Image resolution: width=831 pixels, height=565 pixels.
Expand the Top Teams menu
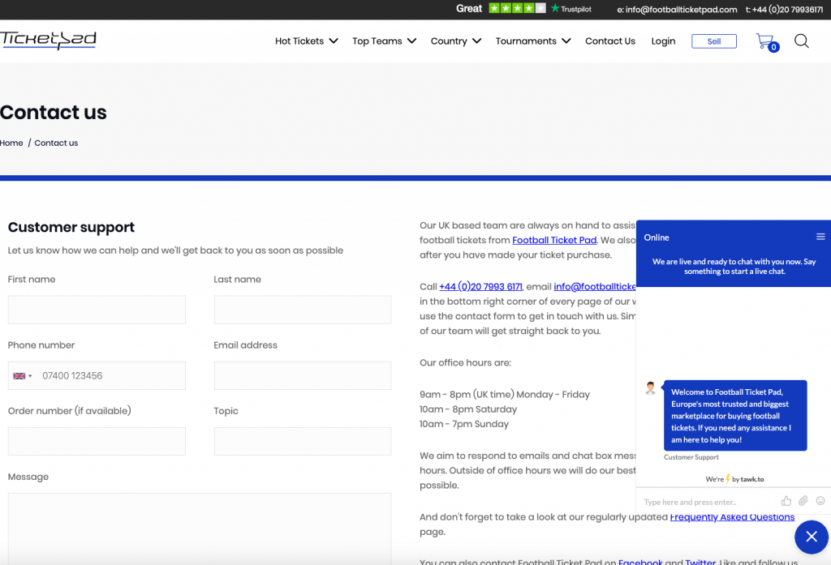pyautogui.click(x=384, y=41)
